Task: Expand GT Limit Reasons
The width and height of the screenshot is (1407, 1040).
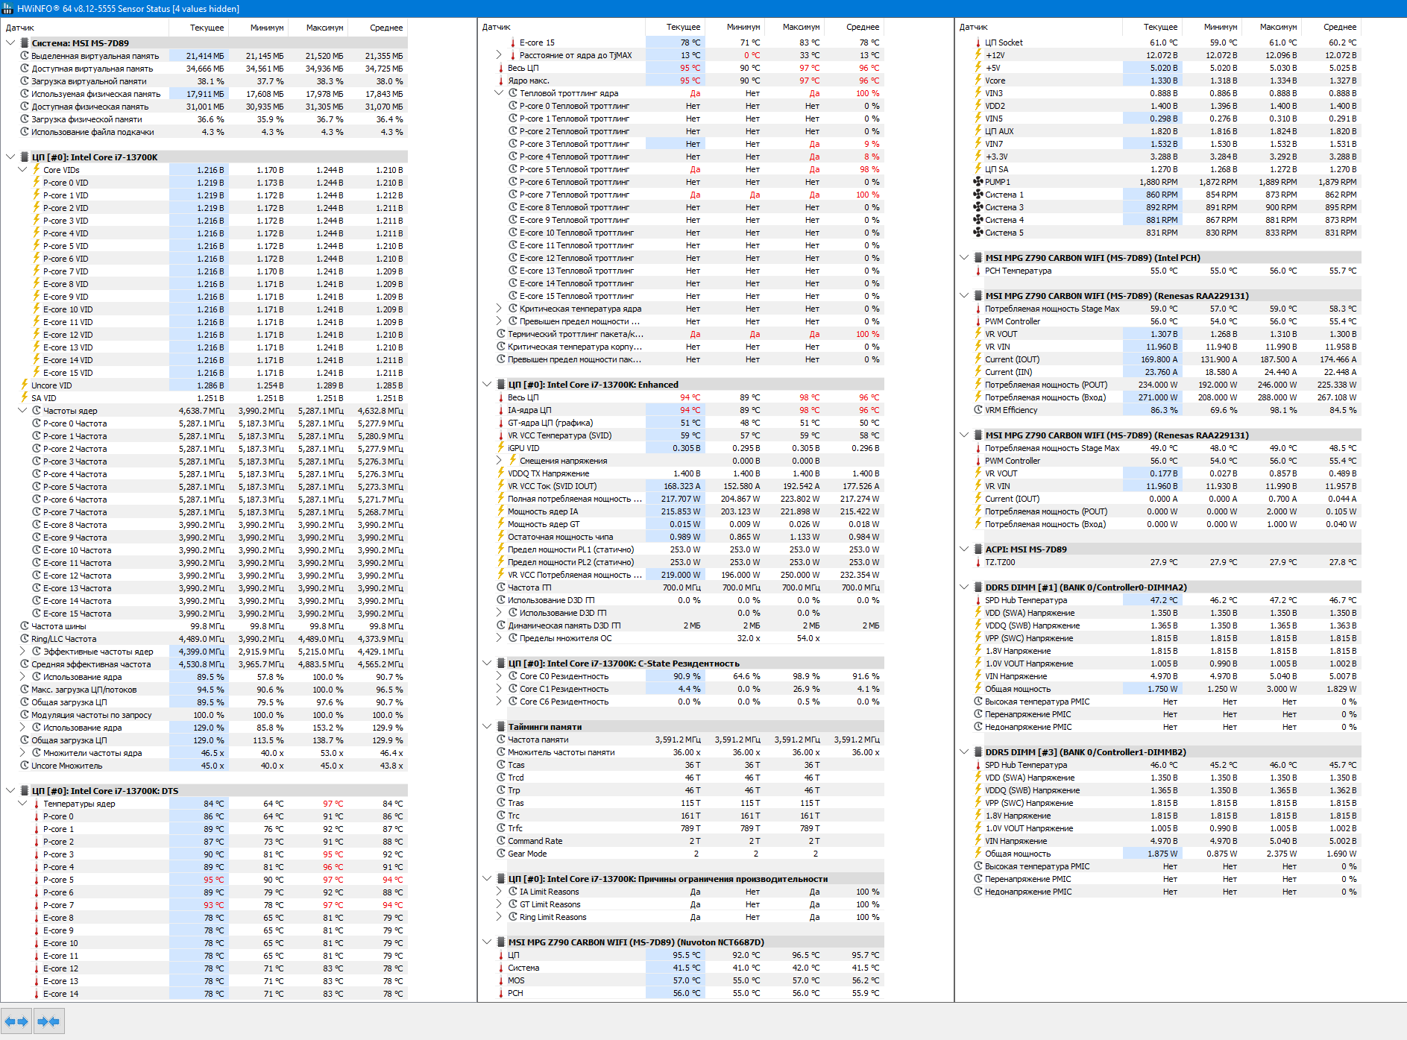Action: pos(499,904)
